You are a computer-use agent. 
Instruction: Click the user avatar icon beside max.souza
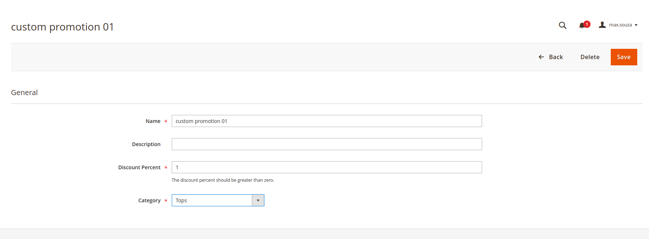tap(602, 25)
